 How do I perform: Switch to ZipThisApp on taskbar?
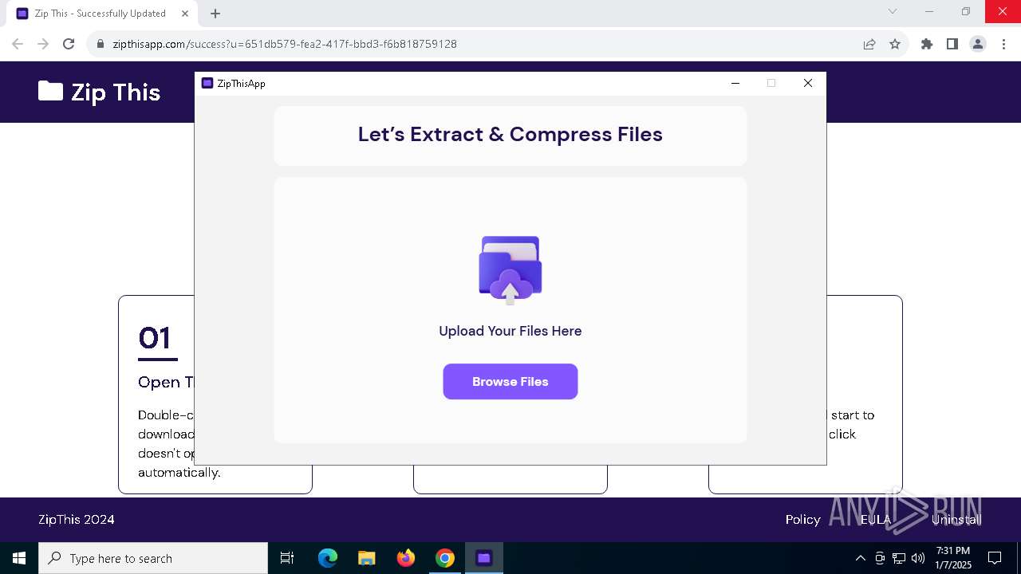click(483, 558)
